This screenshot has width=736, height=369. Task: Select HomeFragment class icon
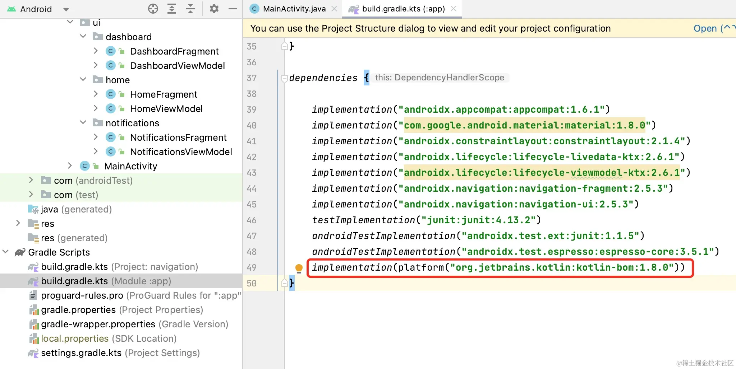coord(111,94)
